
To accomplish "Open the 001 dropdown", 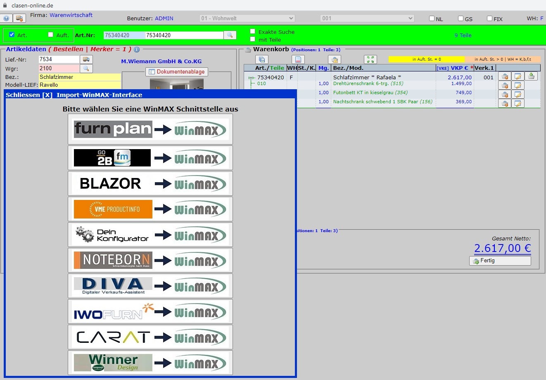I will (367, 18).
